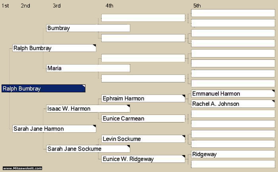Viewport: 278px width, 172px height.
Task: Click the topmost empty 4th generation box
Action: click(143, 18)
